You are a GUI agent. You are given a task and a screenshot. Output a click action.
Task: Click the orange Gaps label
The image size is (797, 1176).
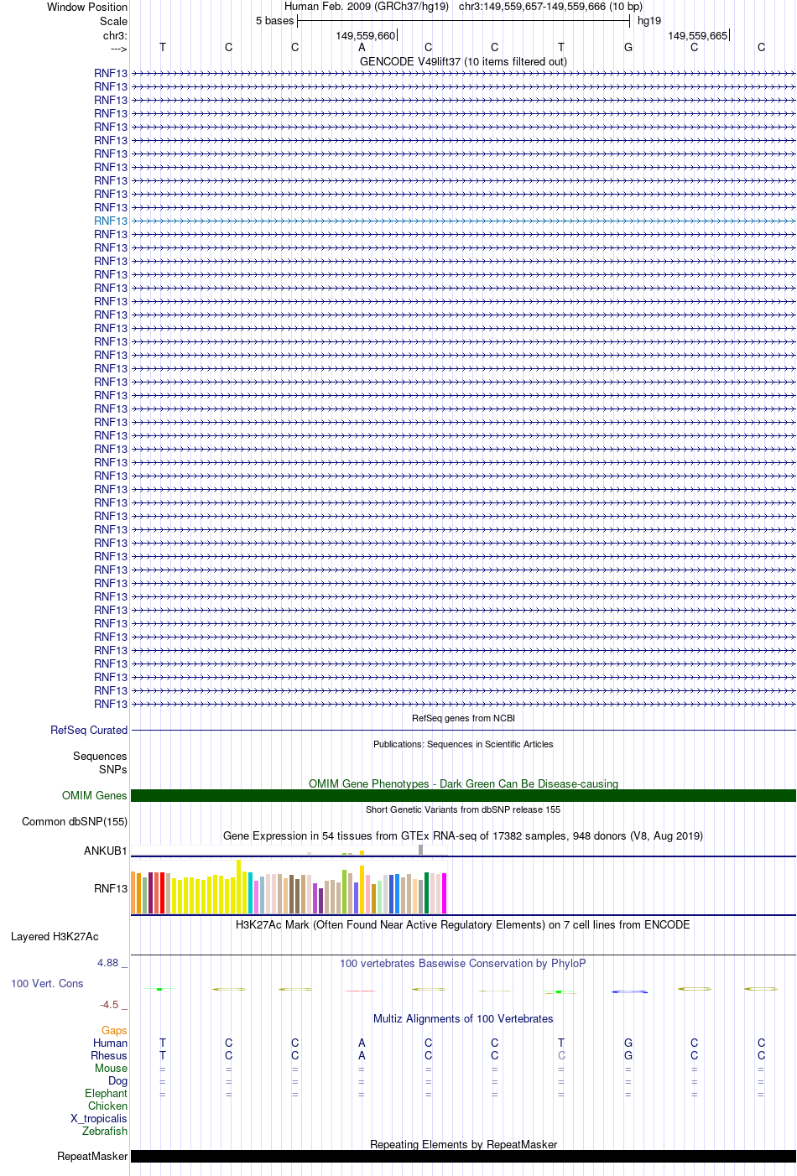[x=114, y=1030]
